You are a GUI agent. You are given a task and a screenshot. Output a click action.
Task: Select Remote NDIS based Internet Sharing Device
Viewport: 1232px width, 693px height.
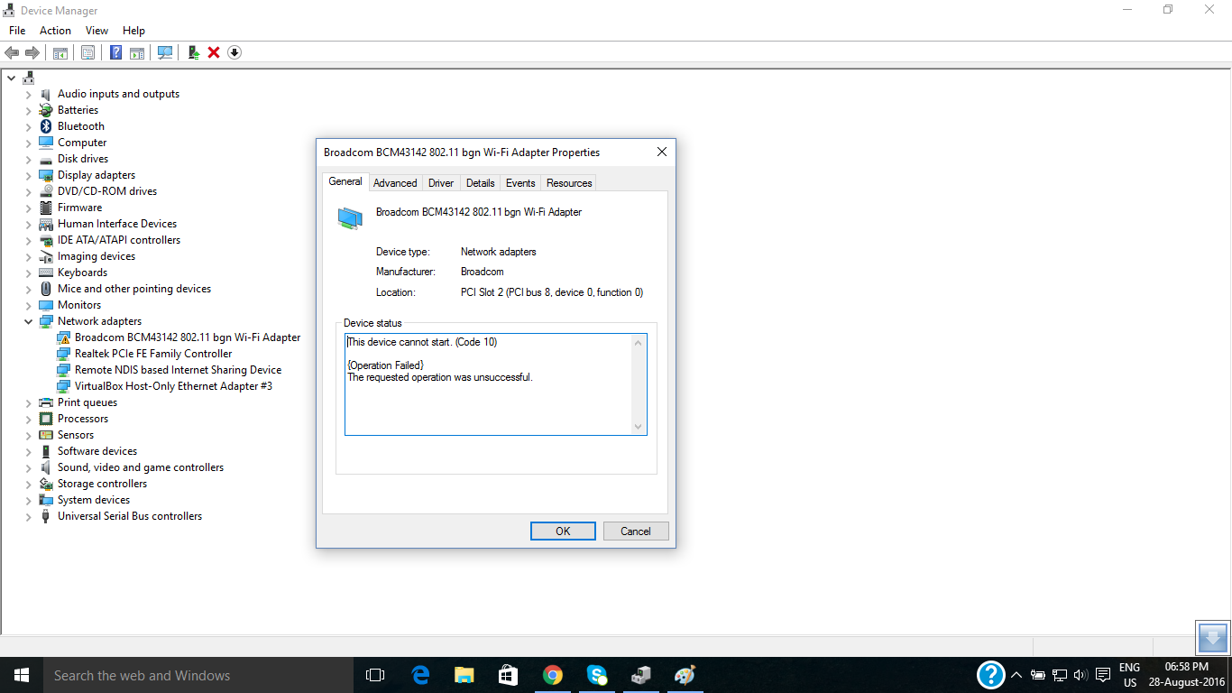tap(178, 370)
